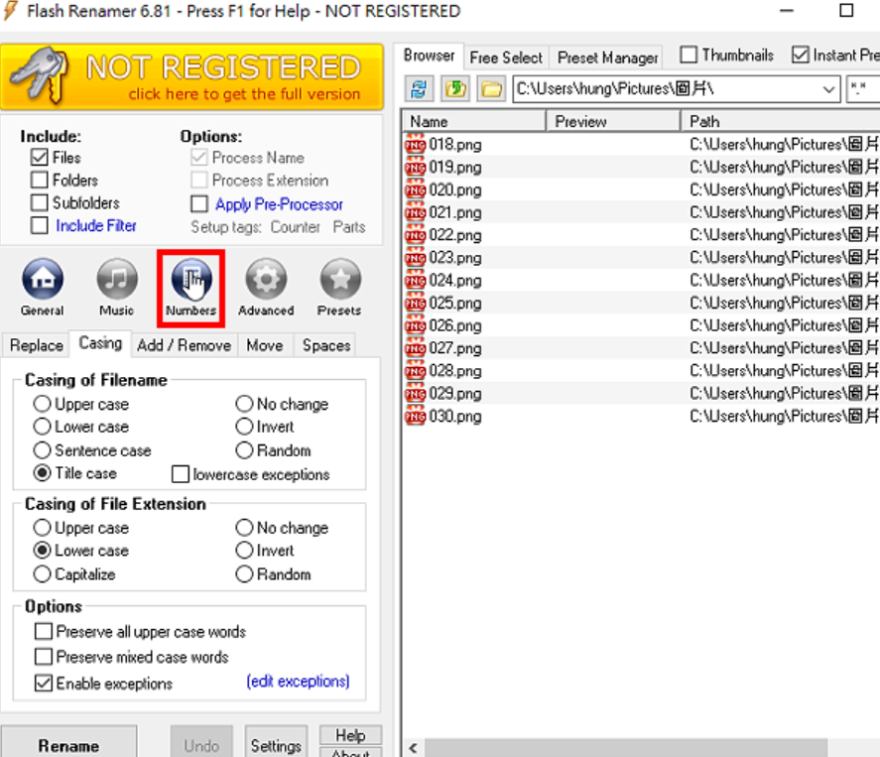The width and height of the screenshot is (880, 757).
Task: Open the General renaming section
Action: tap(42, 287)
